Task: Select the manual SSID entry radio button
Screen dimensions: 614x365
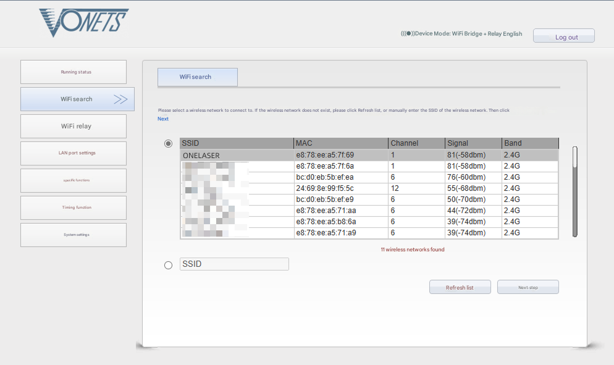Action: click(x=168, y=265)
